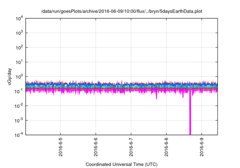
Task: Click the 10^4 y-axis tick label
Action: tap(19, 18)
